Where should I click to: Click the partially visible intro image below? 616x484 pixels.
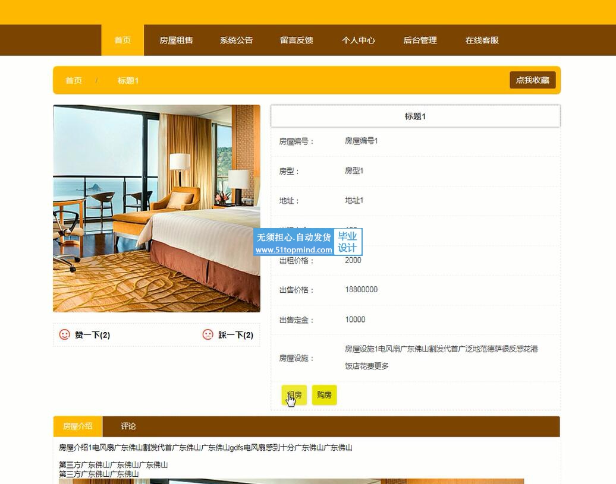(291, 481)
